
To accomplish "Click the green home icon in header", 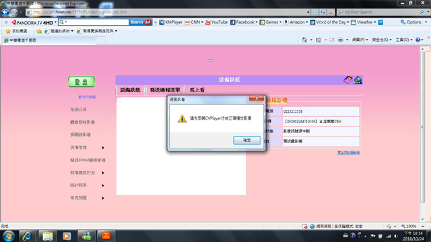I will [358, 80].
